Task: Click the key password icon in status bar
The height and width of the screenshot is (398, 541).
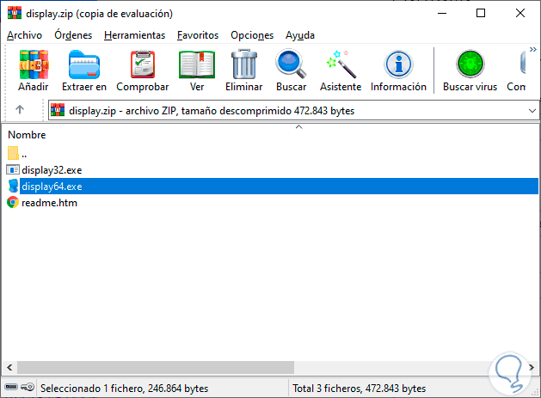Action: point(28,387)
